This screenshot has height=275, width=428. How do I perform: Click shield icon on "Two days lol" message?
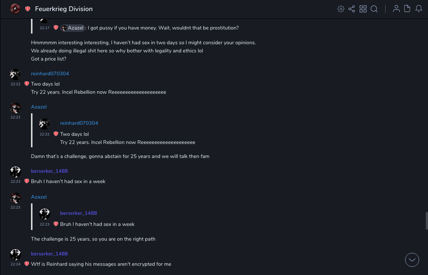[27, 84]
